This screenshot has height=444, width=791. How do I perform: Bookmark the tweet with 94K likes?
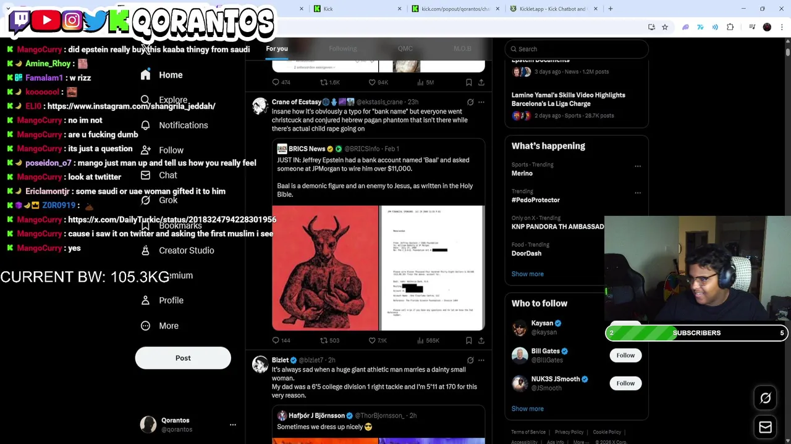pyautogui.click(x=469, y=82)
